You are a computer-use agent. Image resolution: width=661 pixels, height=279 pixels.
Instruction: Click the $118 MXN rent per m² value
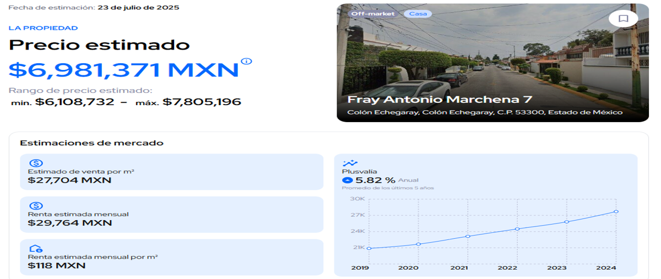57,265
